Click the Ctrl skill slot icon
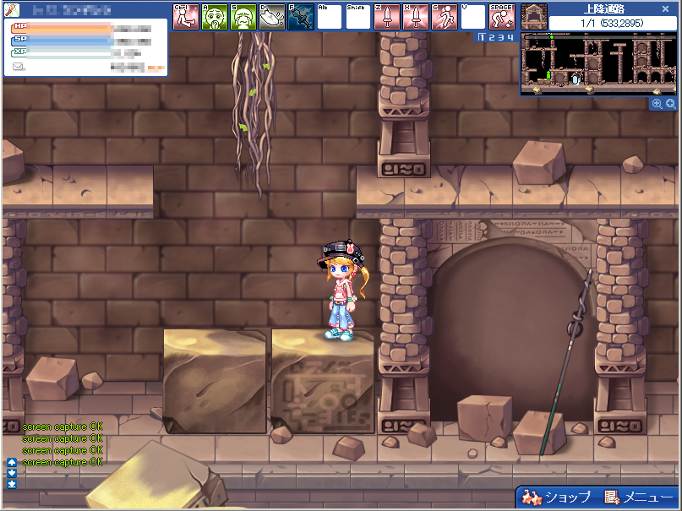Screen dimensions: 682x511 point(185,17)
